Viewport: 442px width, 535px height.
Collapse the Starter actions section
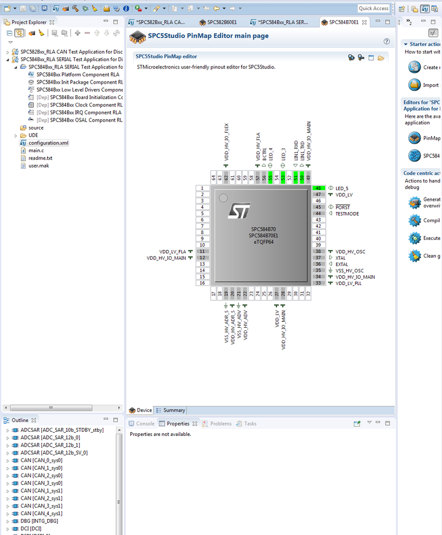click(x=406, y=44)
